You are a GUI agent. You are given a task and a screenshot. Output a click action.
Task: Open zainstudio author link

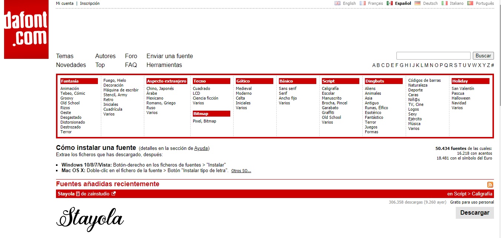98,194
